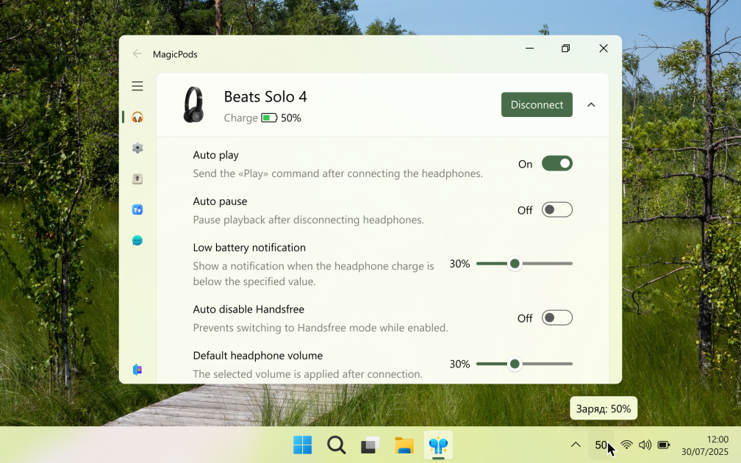Screen dimensions: 741x463
Task: Click the Beats Solo 4 headphone image
Action: [193, 104]
